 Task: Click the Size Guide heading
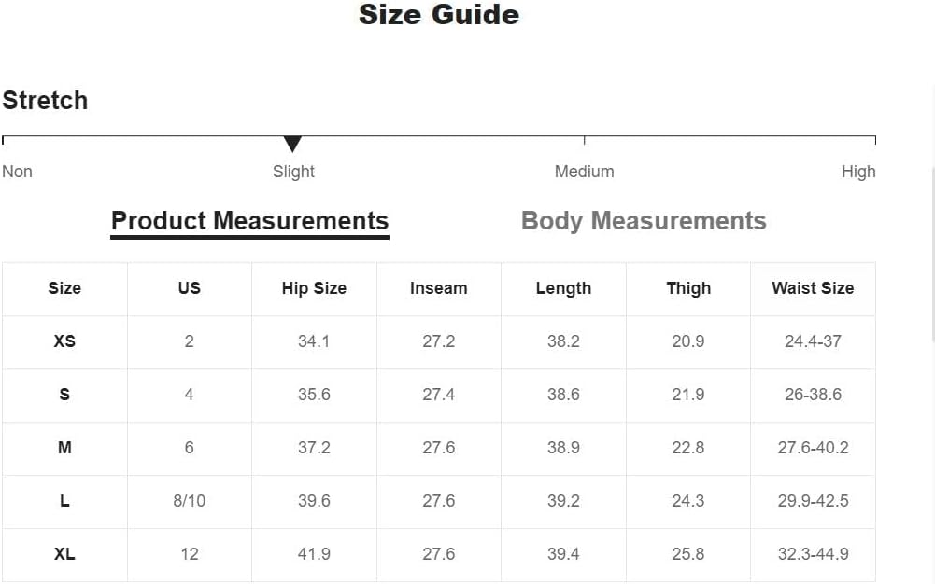[x=439, y=14]
